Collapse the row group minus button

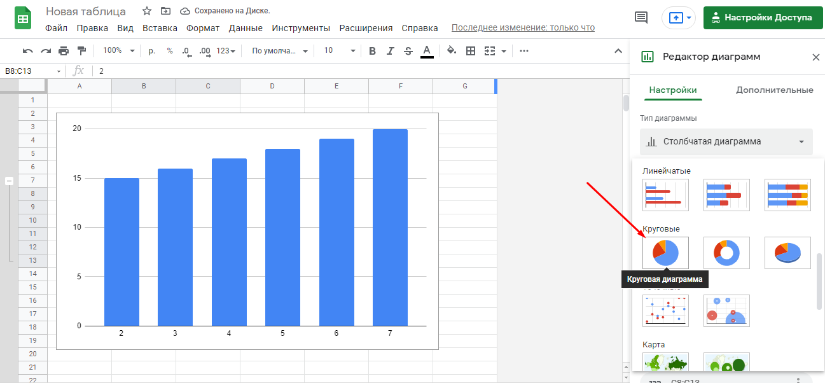click(10, 181)
